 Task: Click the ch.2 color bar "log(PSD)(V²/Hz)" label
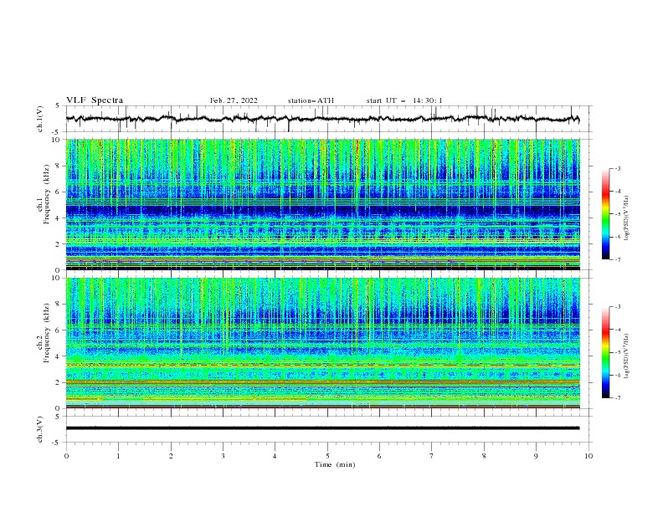627,356
